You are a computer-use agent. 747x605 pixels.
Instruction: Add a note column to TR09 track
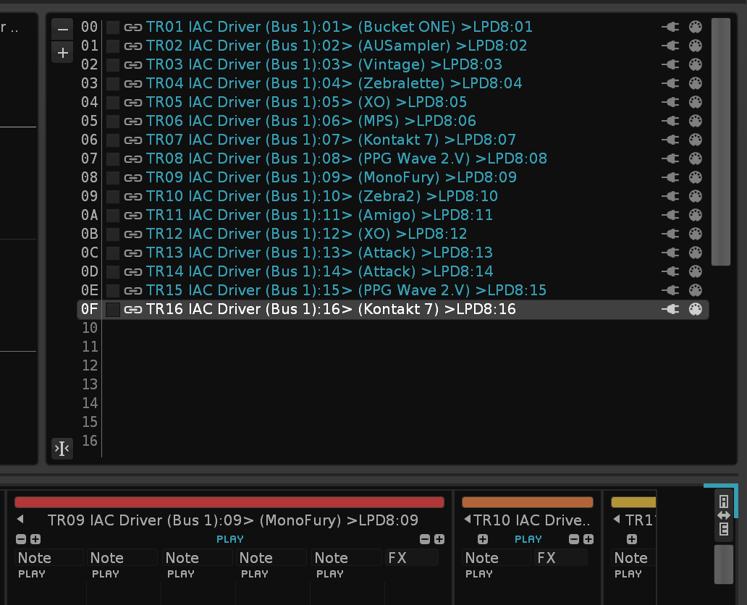[x=35, y=539]
